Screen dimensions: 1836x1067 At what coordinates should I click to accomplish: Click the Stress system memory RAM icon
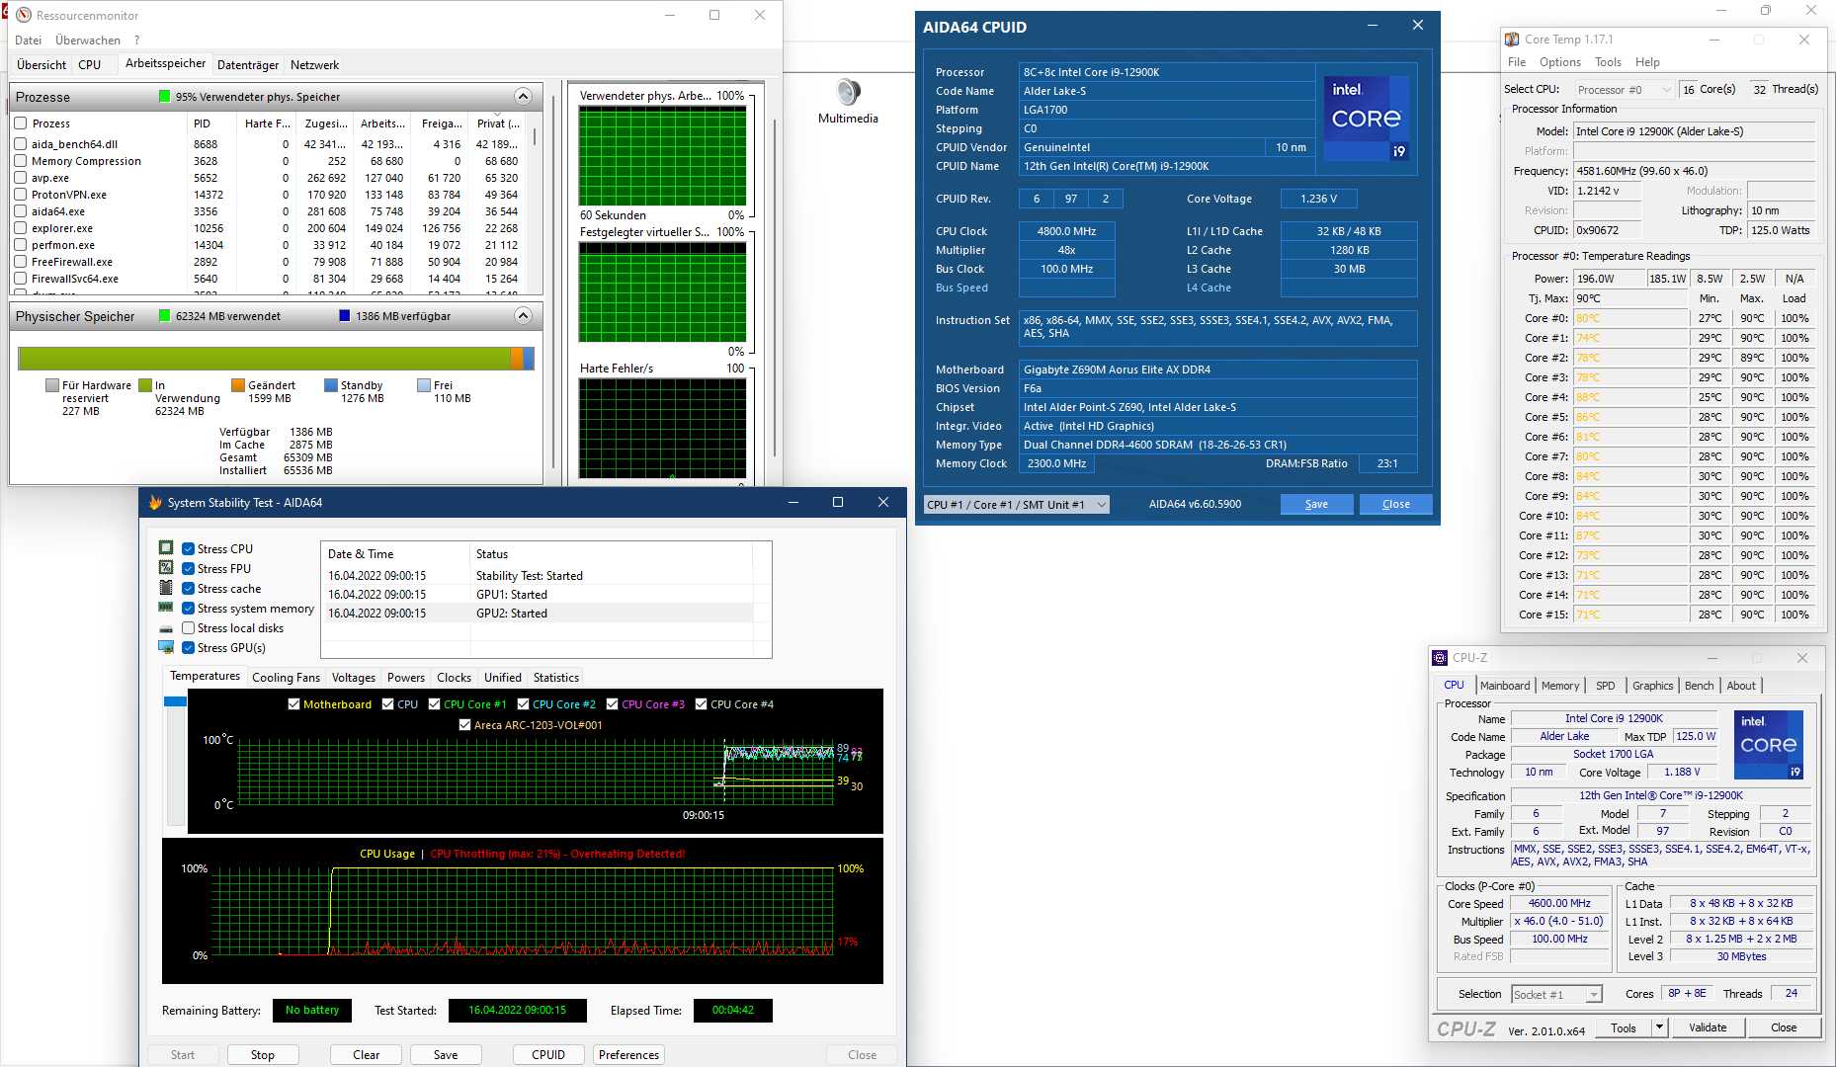166,608
